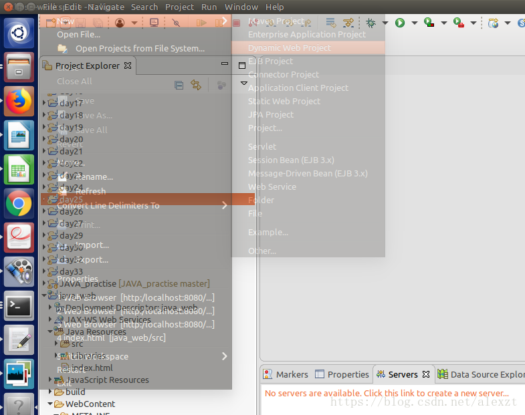Screen dimensions: 525x415
Task: Open the External Tools dropdown arrow
Action: [474, 23]
